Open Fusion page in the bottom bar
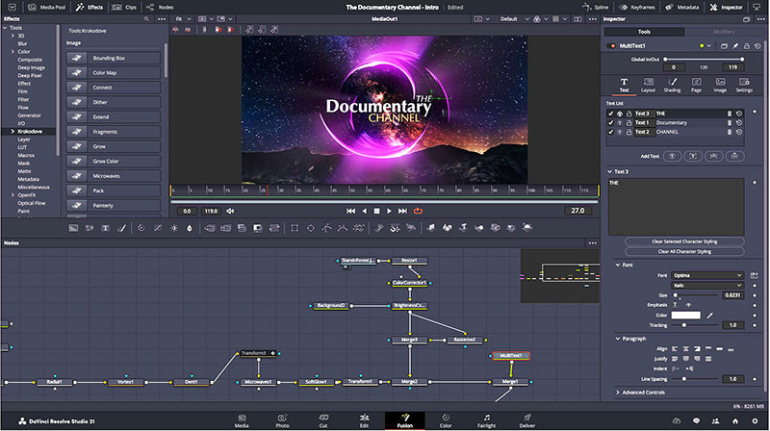The width and height of the screenshot is (770, 431). click(405, 420)
